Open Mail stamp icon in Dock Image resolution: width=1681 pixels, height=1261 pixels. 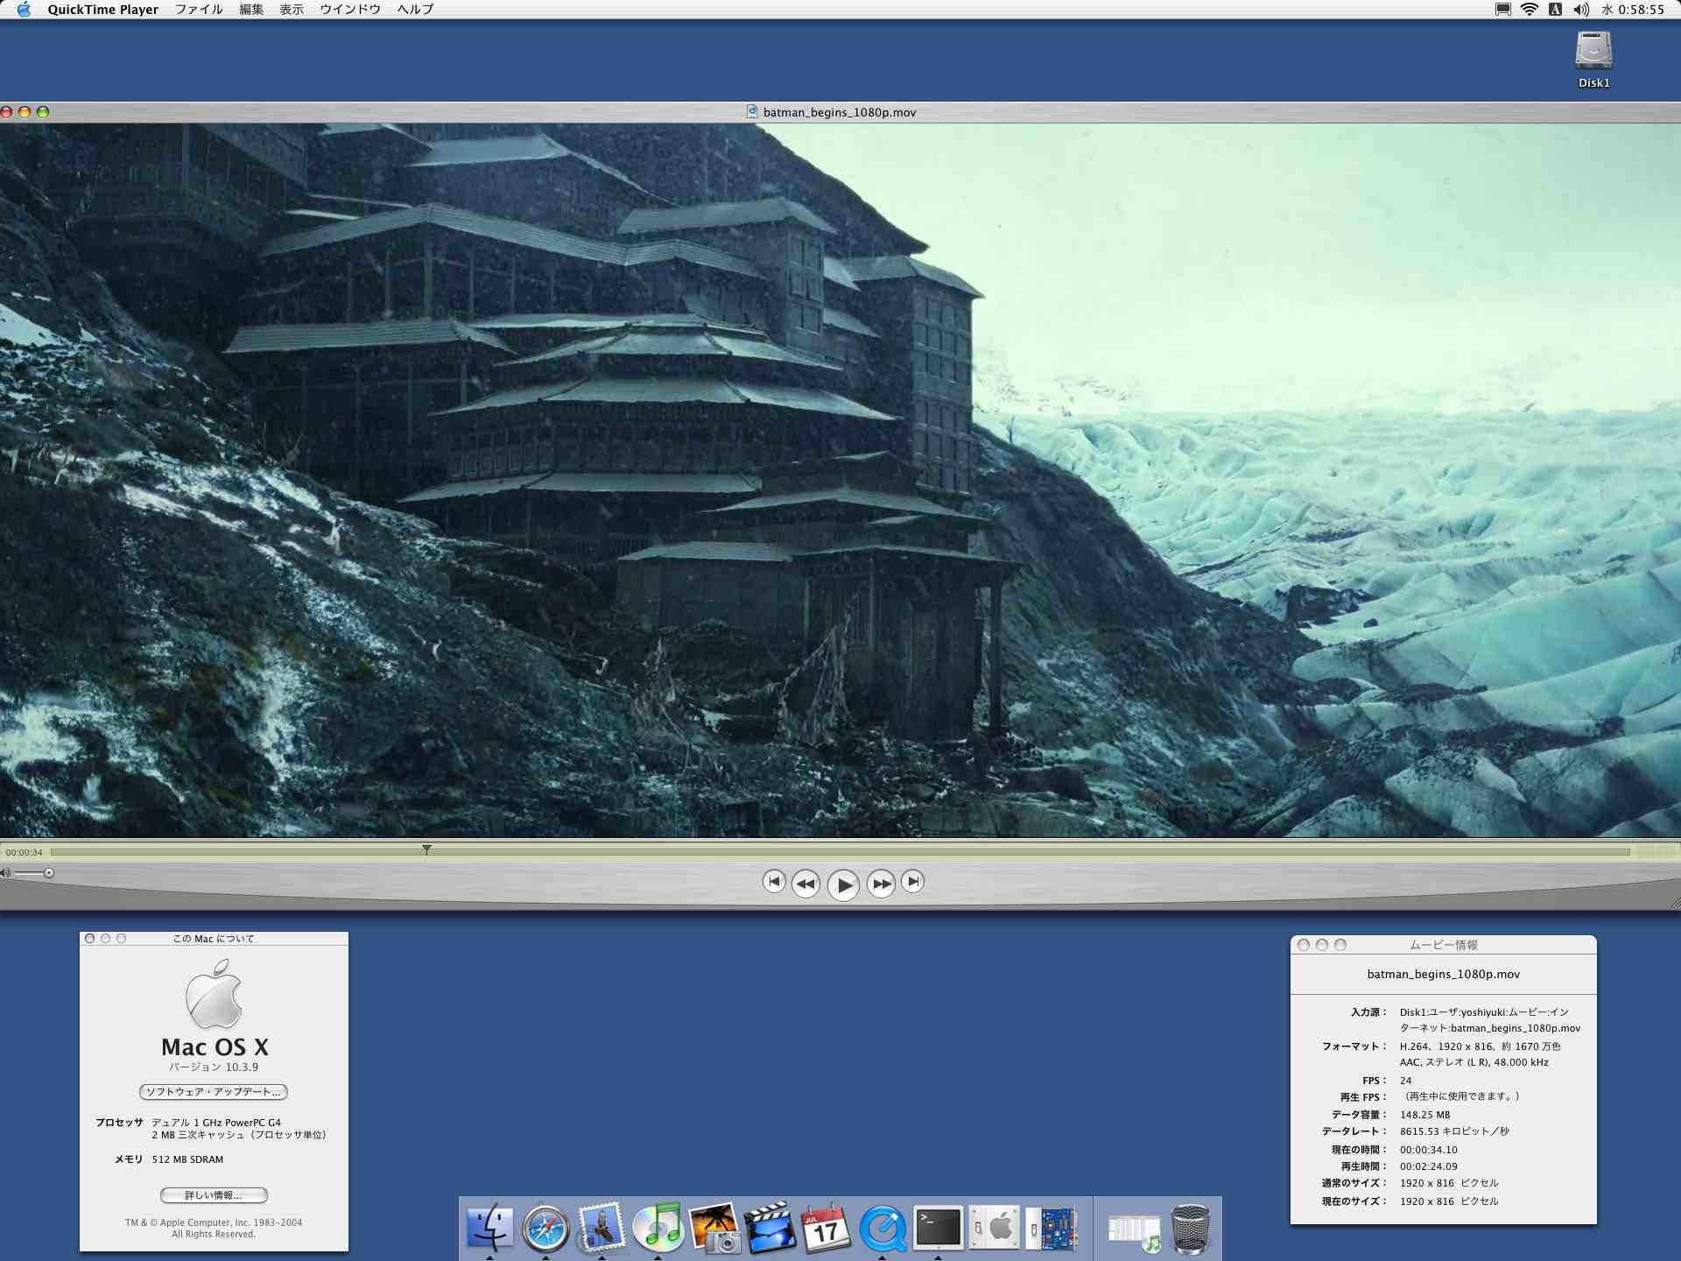pyautogui.click(x=601, y=1228)
